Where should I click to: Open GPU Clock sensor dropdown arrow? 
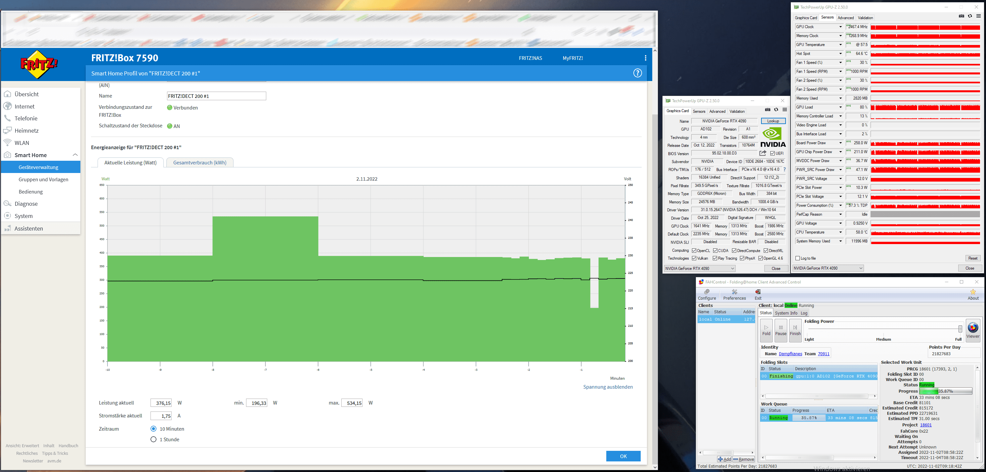pos(840,27)
